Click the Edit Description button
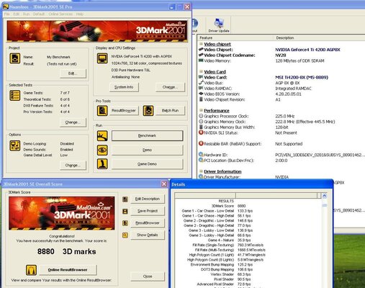The image size is (365, 288). point(148,199)
